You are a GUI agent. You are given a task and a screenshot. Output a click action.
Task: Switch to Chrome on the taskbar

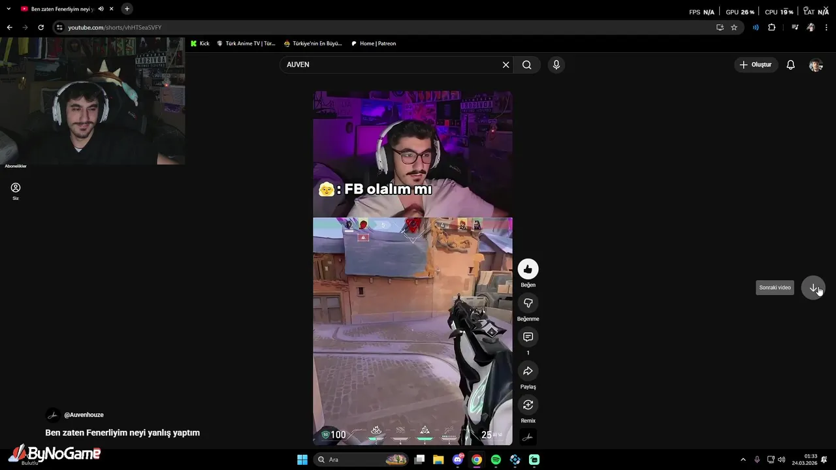click(477, 460)
